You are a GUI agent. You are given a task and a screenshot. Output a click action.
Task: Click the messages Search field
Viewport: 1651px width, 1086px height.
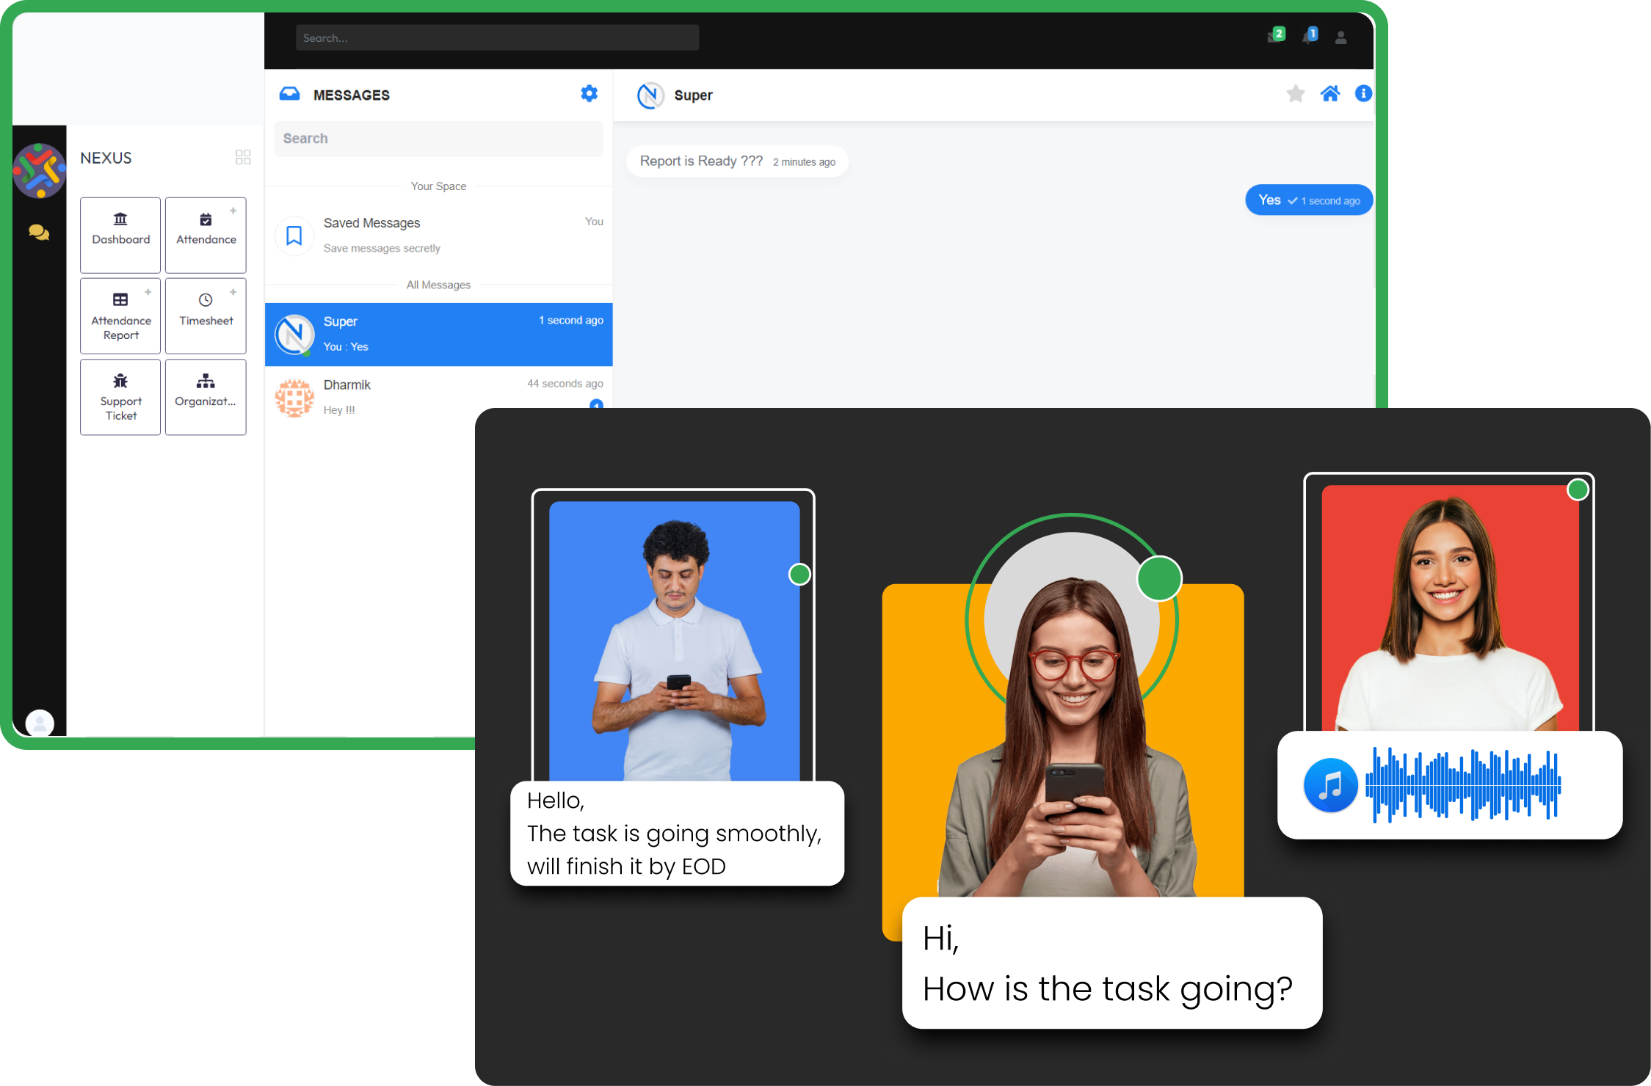point(438,139)
